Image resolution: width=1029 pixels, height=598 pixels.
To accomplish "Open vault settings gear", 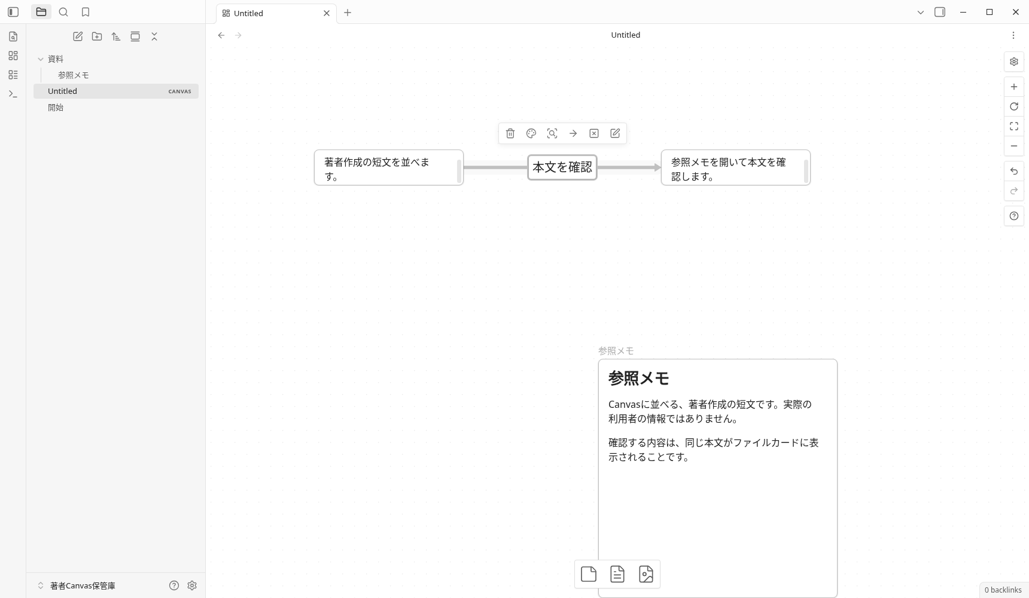I will (192, 585).
